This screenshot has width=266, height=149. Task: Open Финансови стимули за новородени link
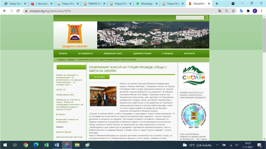[x=67, y=121]
